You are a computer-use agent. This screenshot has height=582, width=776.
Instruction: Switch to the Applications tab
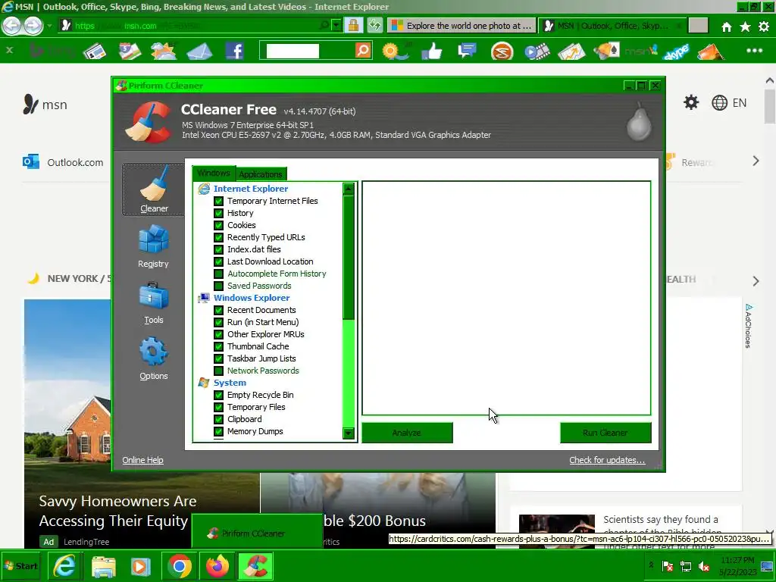(x=261, y=174)
